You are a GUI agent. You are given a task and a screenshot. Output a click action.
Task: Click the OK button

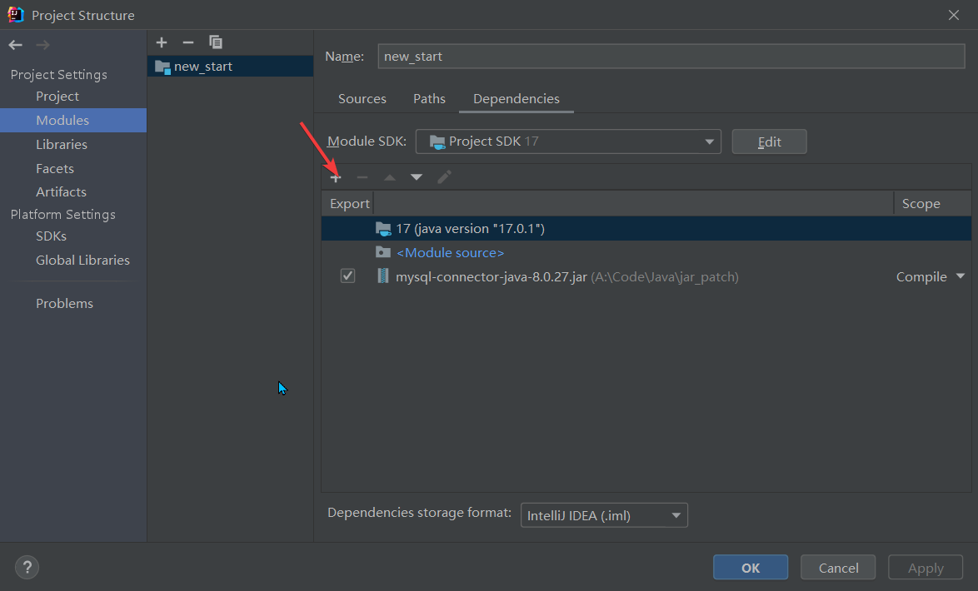tap(751, 568)
